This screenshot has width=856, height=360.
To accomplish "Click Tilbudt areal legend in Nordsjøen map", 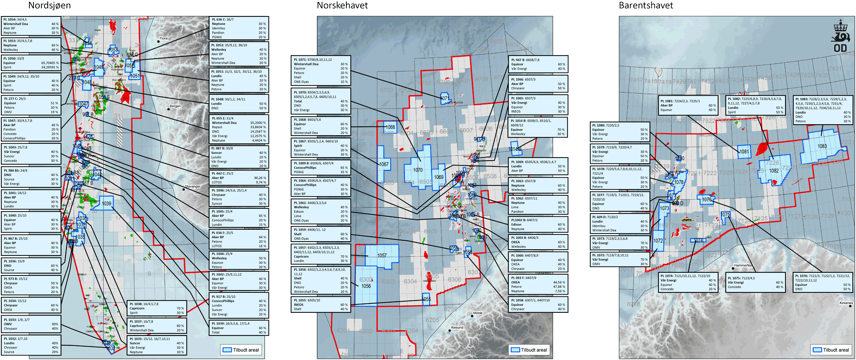I will [x=241, y=350].
